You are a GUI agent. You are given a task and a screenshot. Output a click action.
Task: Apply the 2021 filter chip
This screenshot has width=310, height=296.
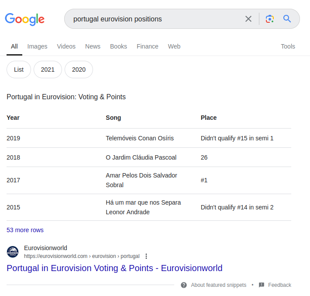point(48,70)
